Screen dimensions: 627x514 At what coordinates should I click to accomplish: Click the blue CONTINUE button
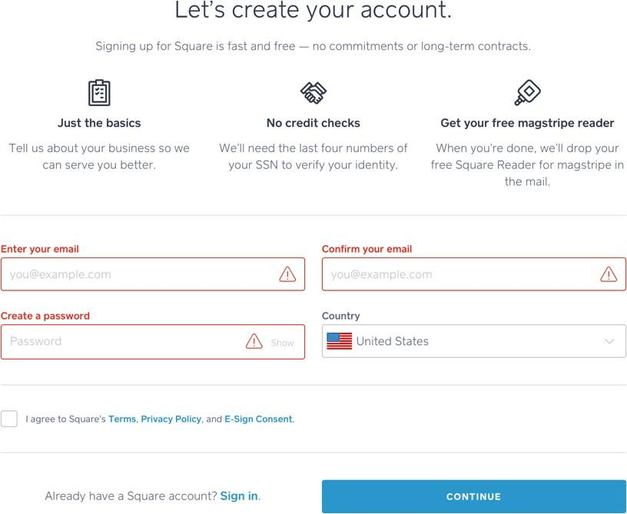point(474,496)
